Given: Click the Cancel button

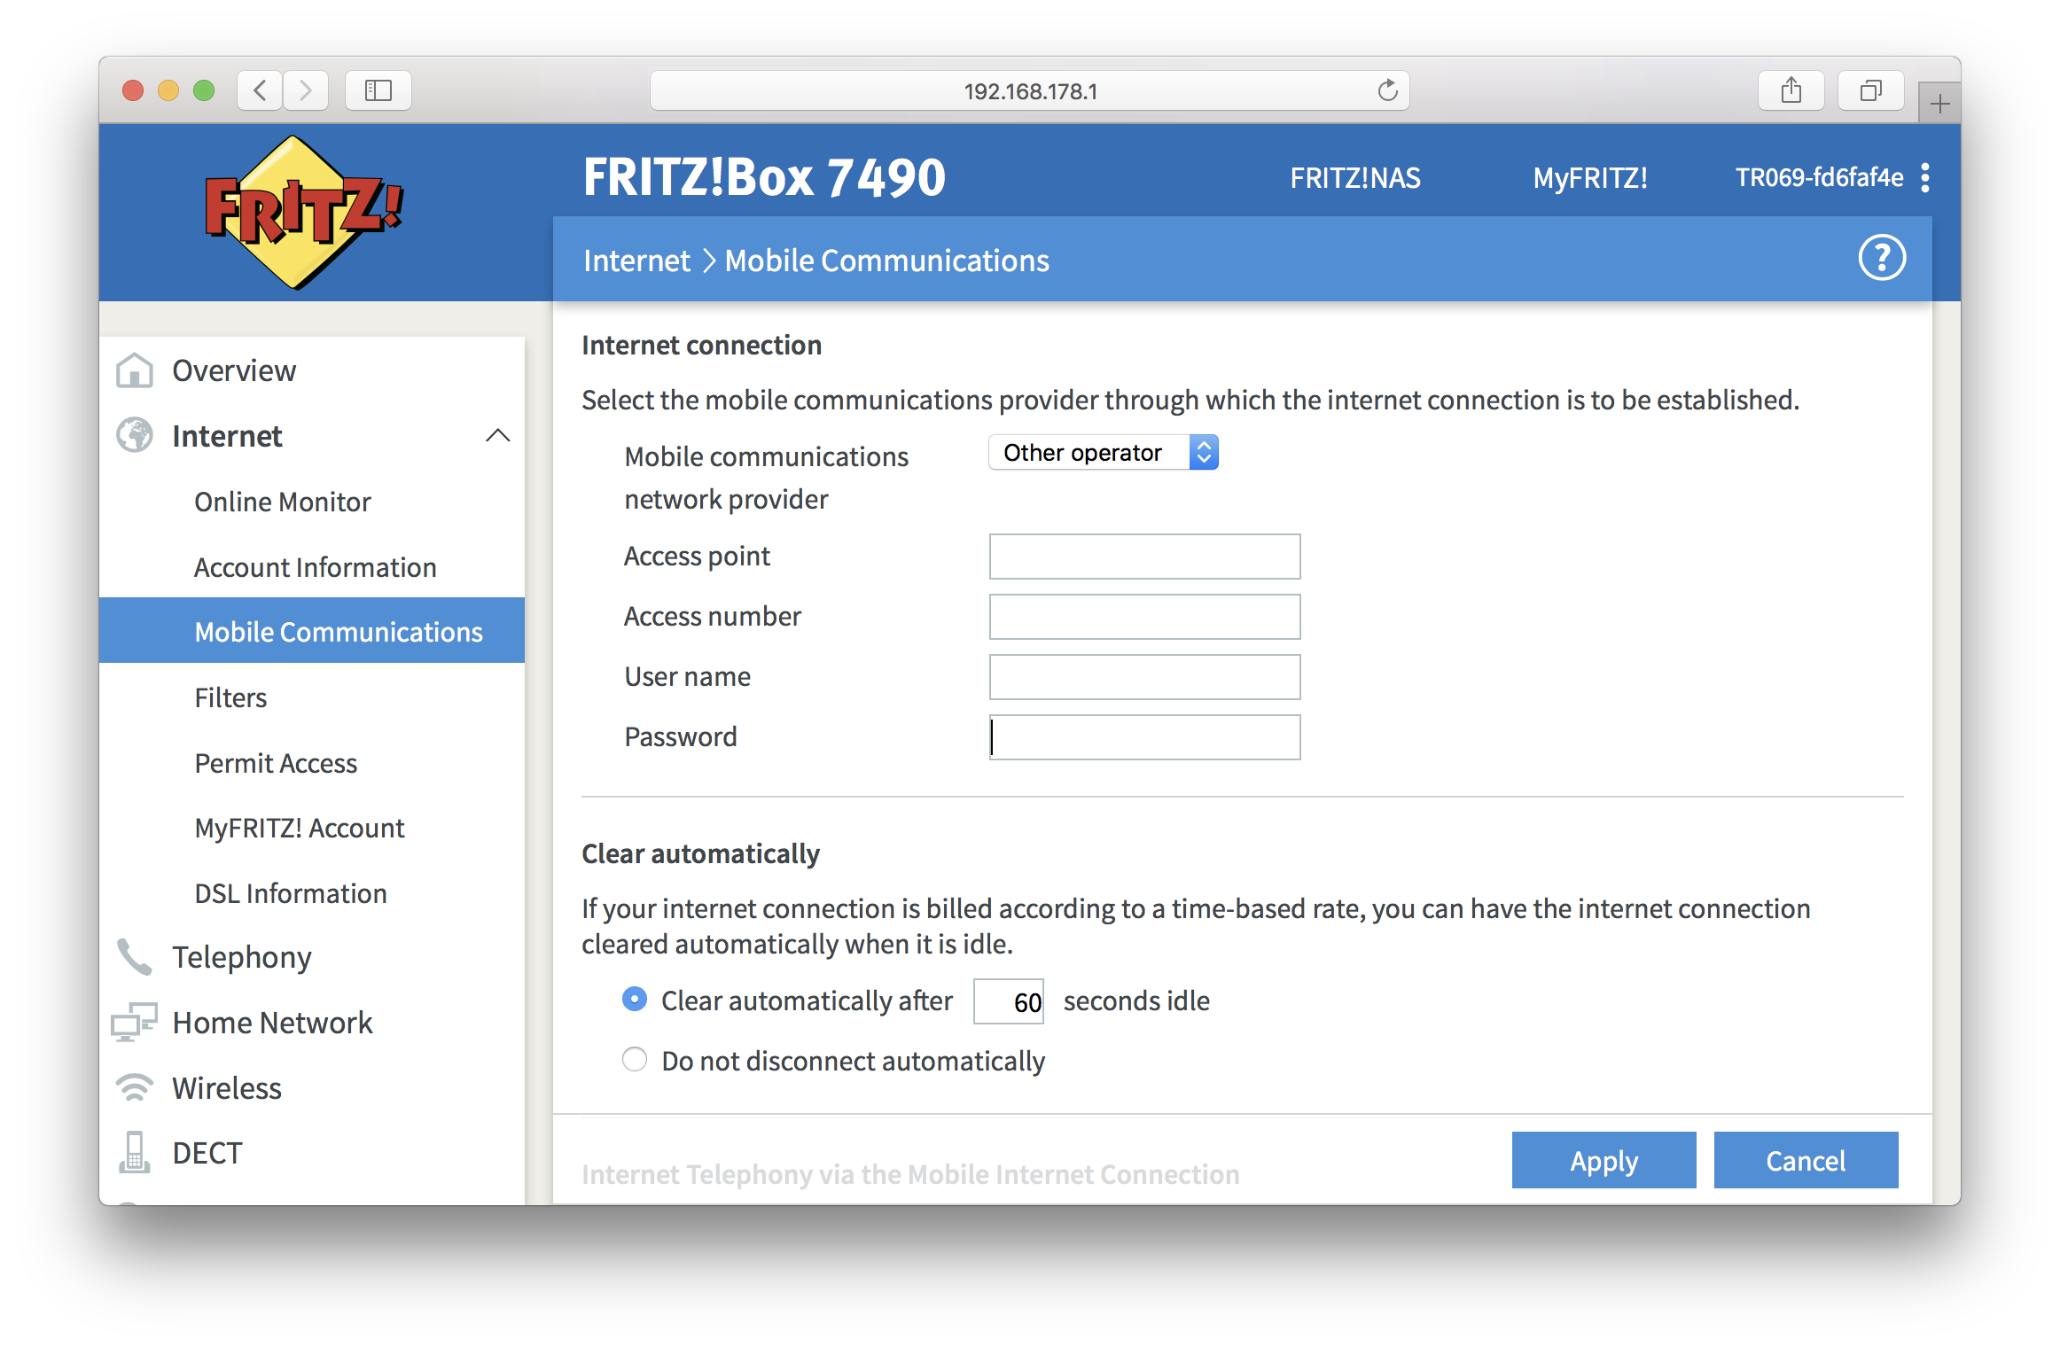Looking at the screenshot, I should (x=1806, y=1161).
